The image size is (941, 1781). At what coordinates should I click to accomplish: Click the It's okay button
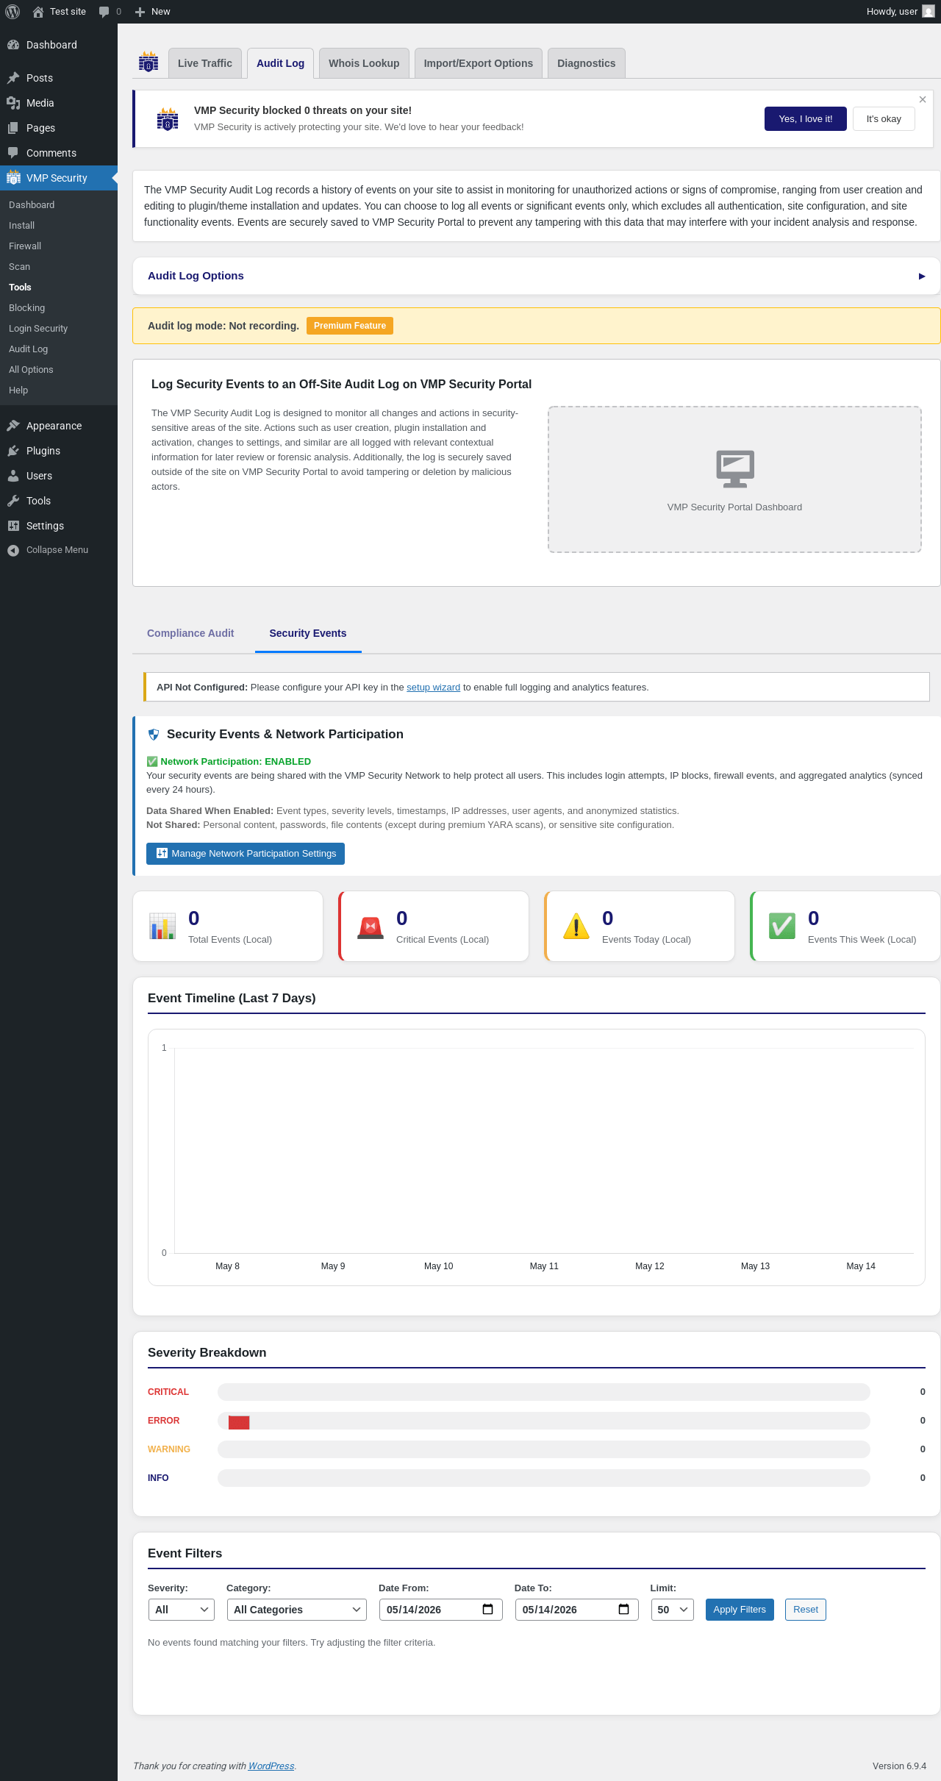(x=884, y=119)
